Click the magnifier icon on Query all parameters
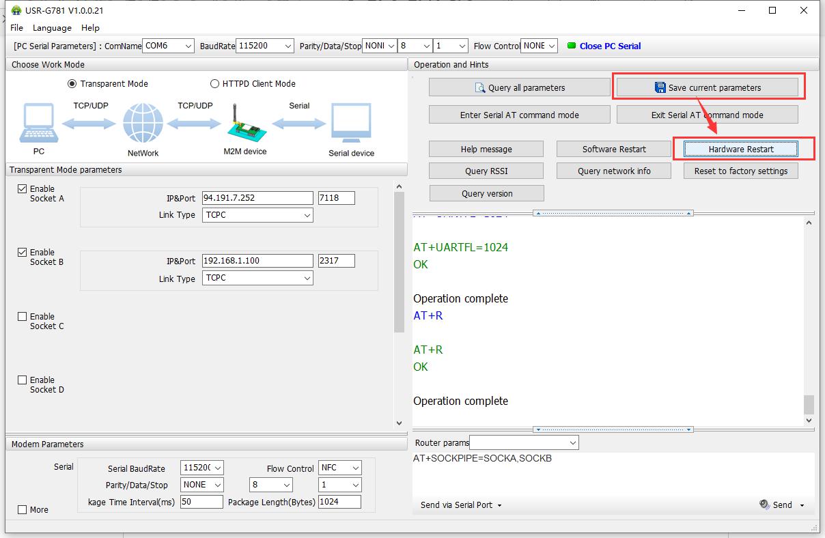 [480, 87]
